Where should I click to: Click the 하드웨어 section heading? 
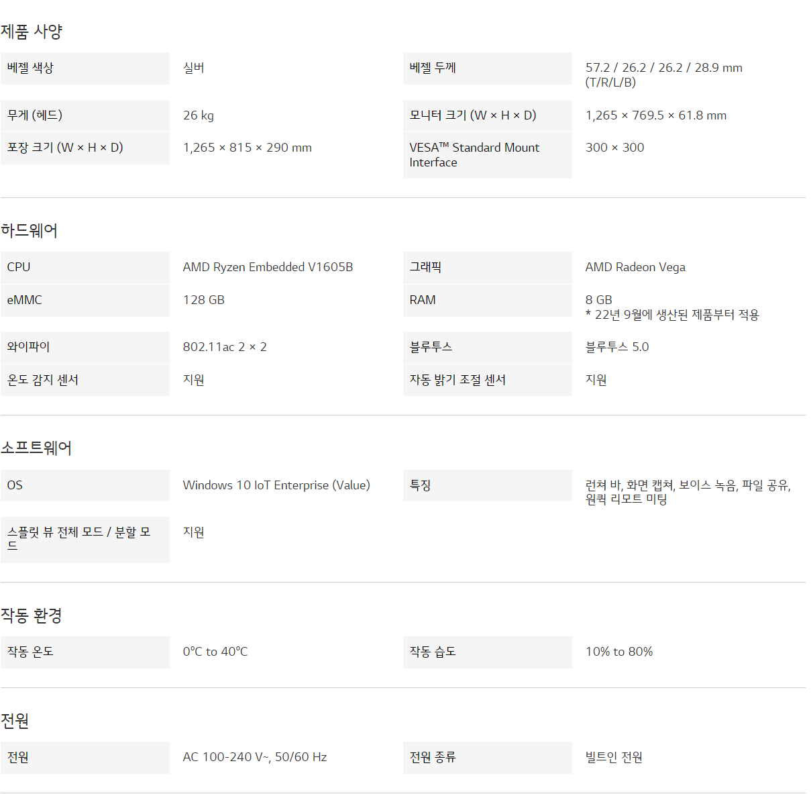tap(30, 231)
